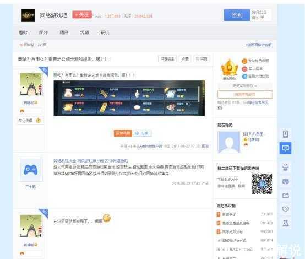305x259 pixels.
Task: Click the username link beside the default avatar
Action: point(256,134)
